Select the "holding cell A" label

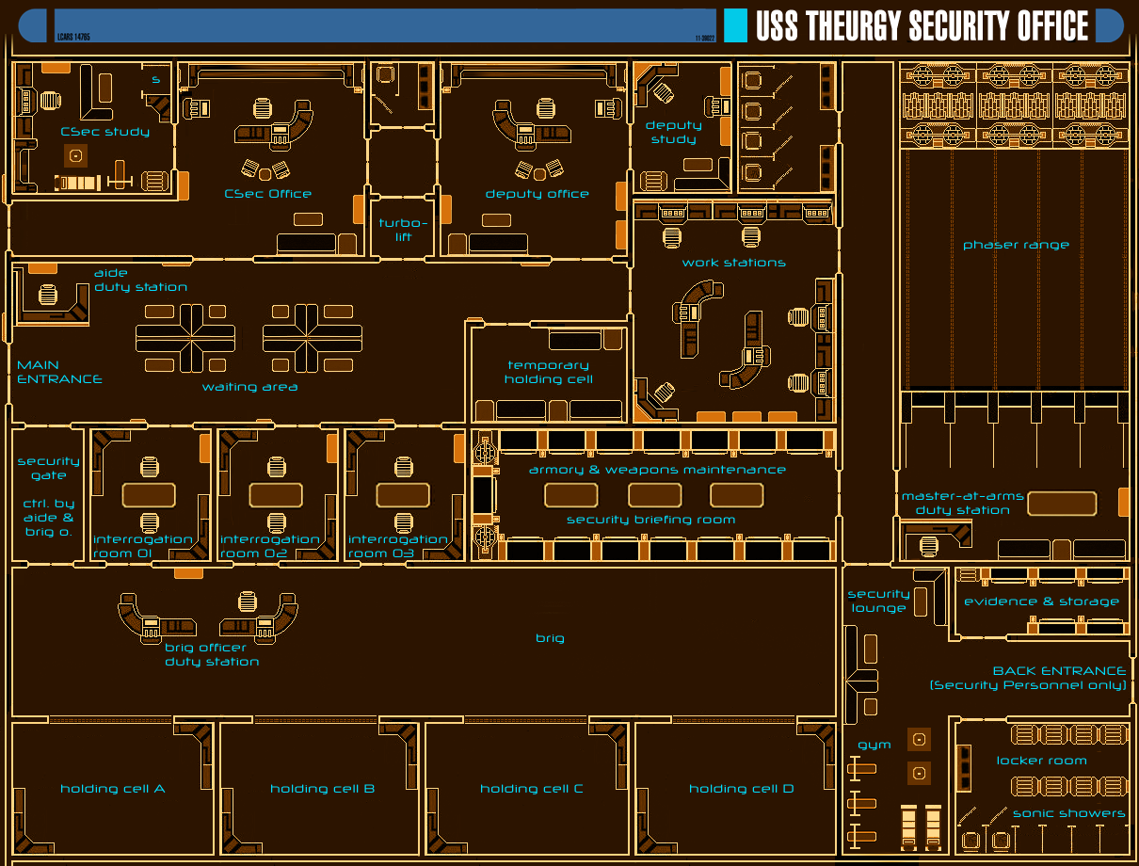pyautogui.click(x=113, y=789)
